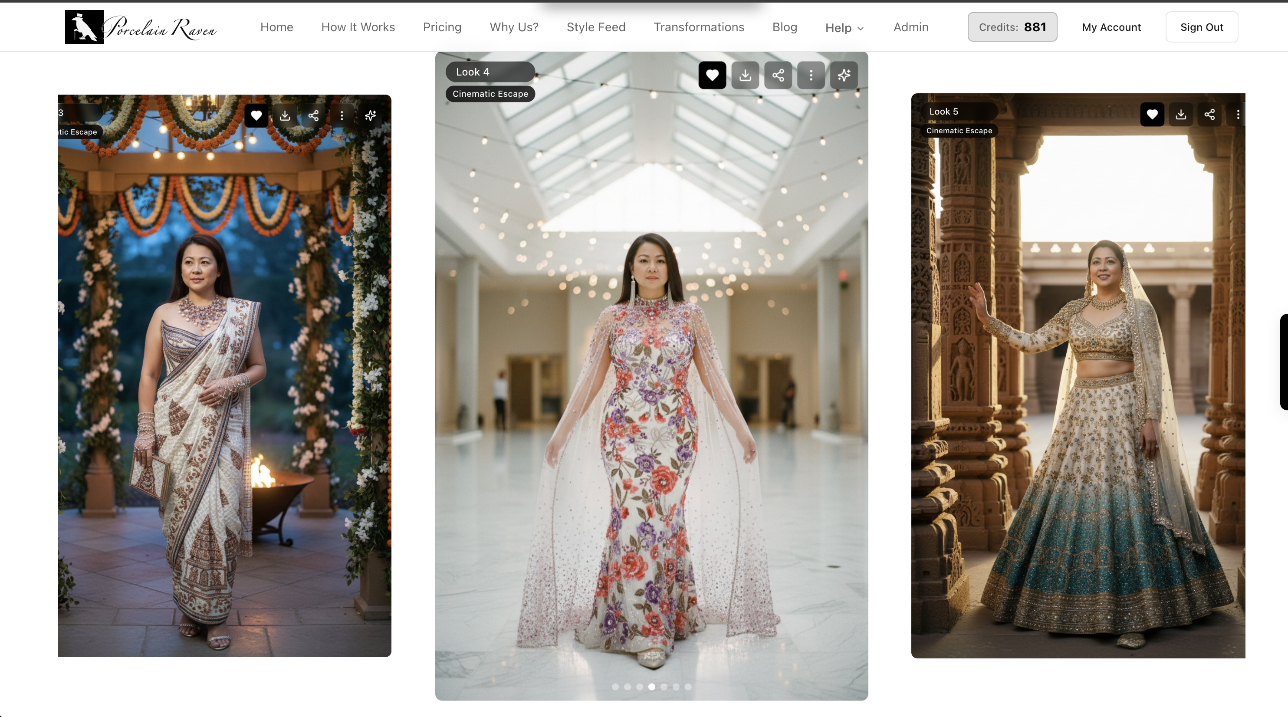Open the dark side panel tab at right edge
This screenshot has height=717, width=1288.
pos(1284,362)
